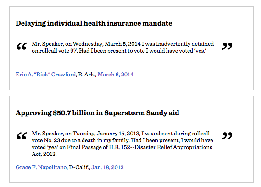The image size is (261, 187).
Task: Click opening quote mark beside Crawford's statement
Action: pyautogui.click(x=22, y=46)
